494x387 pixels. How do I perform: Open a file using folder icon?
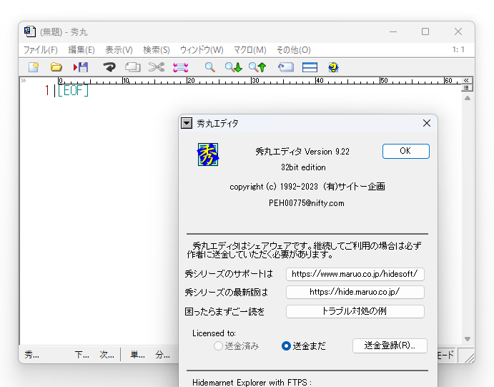56,67
